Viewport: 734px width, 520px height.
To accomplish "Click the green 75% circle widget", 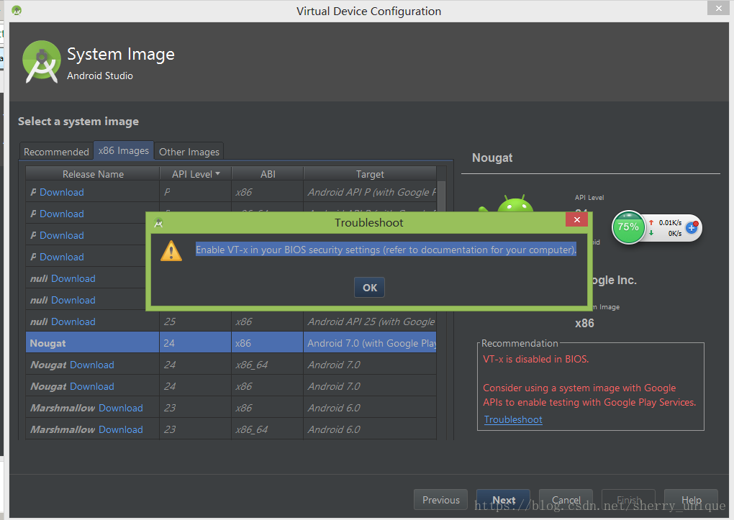I will [x=628, y=227].
